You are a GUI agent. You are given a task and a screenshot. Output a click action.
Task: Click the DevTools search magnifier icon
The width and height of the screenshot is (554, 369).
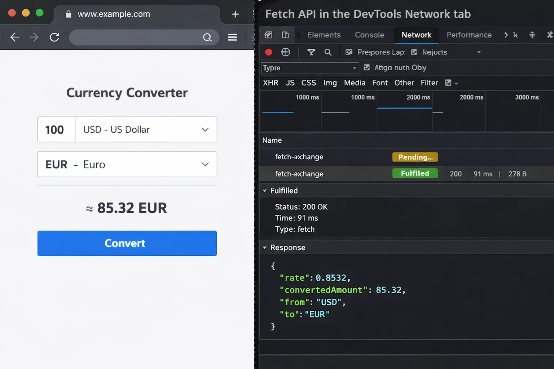tap(328, 52)
